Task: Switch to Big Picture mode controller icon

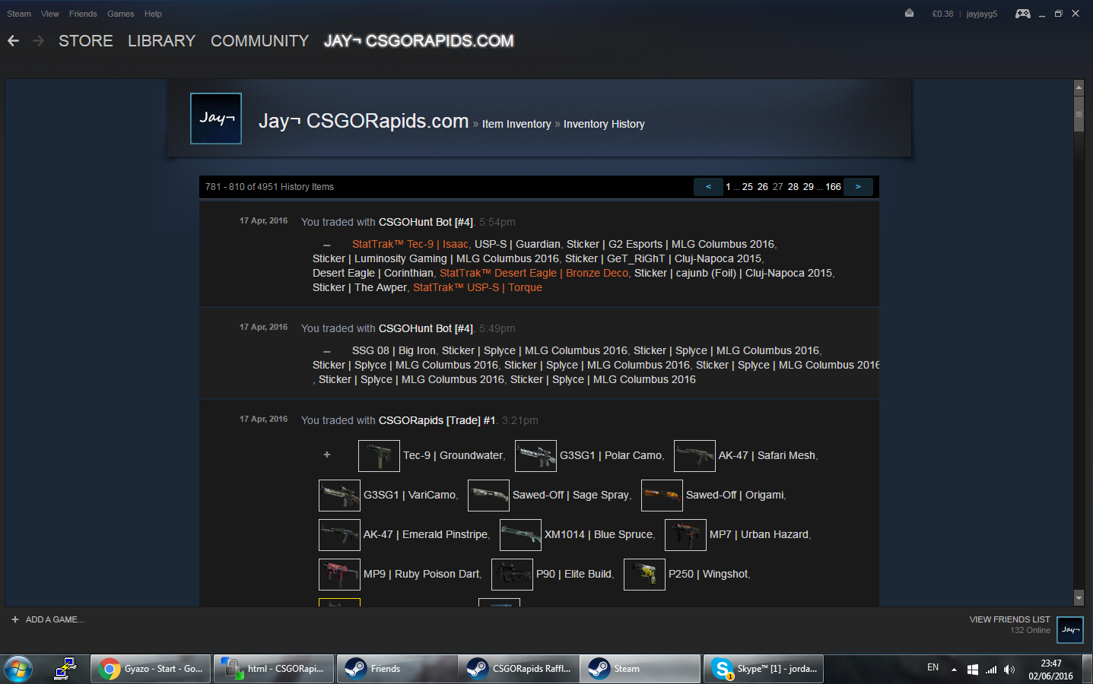Action: point(1023,14)
